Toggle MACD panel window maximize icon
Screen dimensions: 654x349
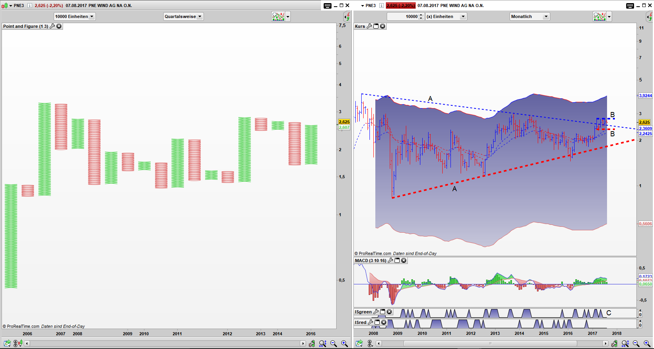397,260
